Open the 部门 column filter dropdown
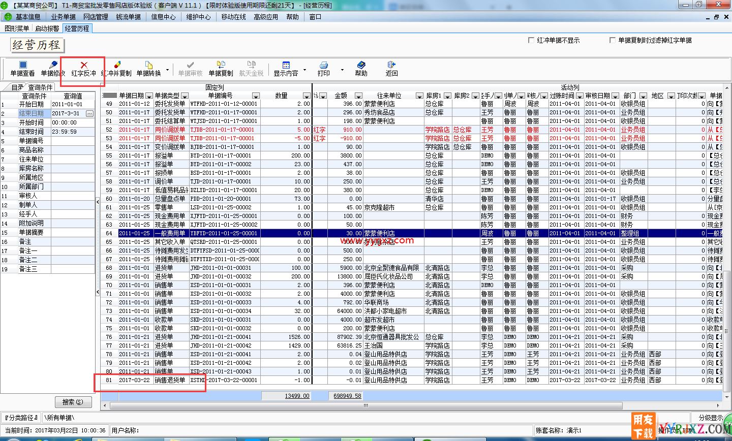This screenshot has width=732, height=441. pyautogui.click(x=643, y=96)
